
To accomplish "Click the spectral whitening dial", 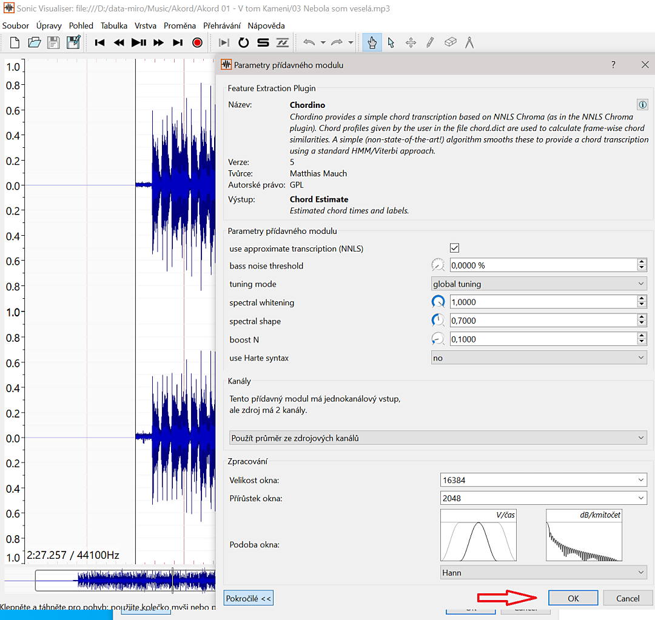I will tap(438, 302).
